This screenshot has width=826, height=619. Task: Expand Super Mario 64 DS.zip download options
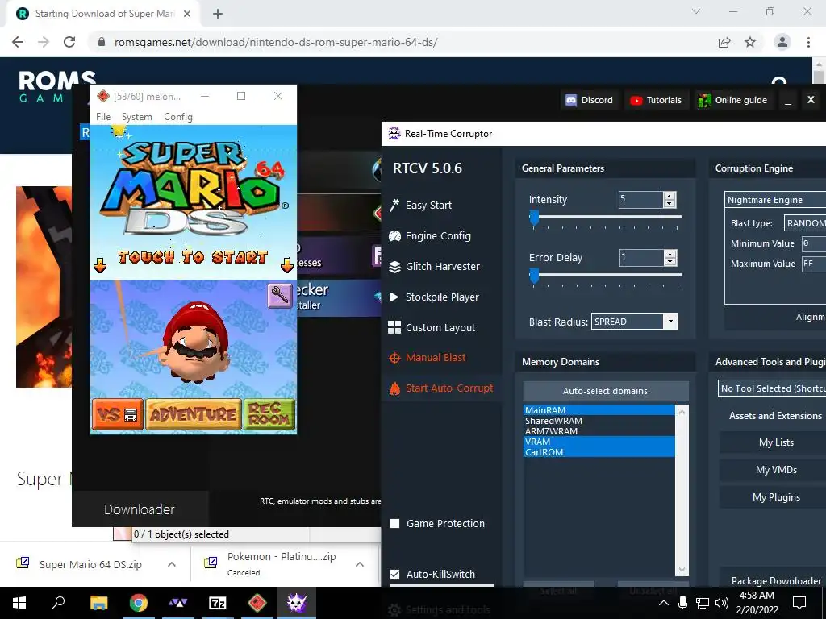click(172, 564)
